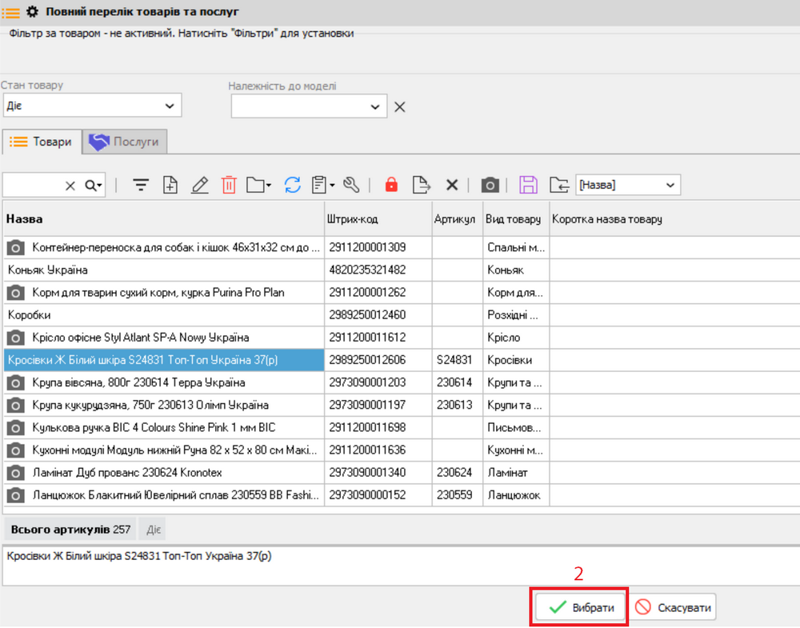Switch to the Послуги tab
800x628 pixels.
[x=124, y=142]
